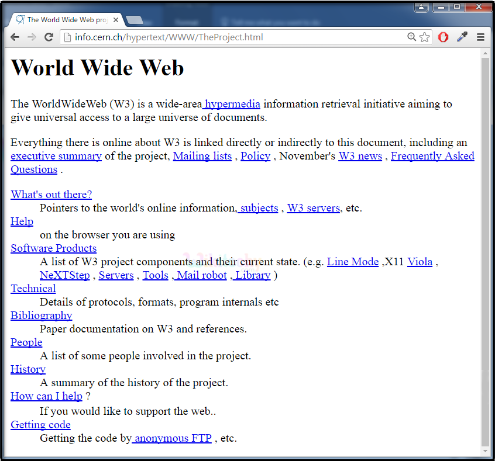Screen dimensions: 495x461
Task: Close the World Wide Web project tab
Action: [116, 20]
